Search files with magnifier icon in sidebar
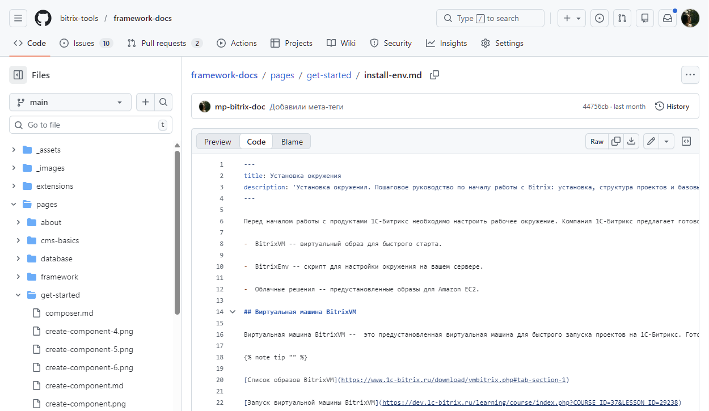The image size is (709, 411). tap(163, 102)
